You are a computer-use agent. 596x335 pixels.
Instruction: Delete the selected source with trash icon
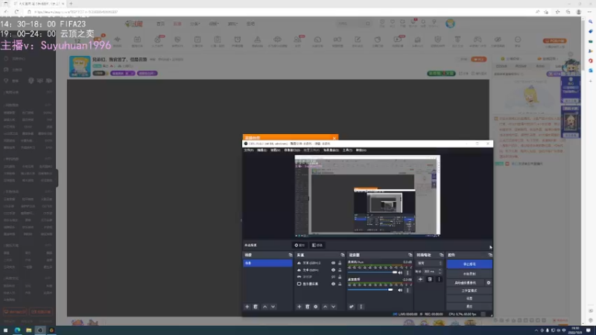click(308, 307)
